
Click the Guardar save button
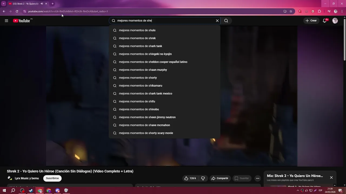point(242,178)
